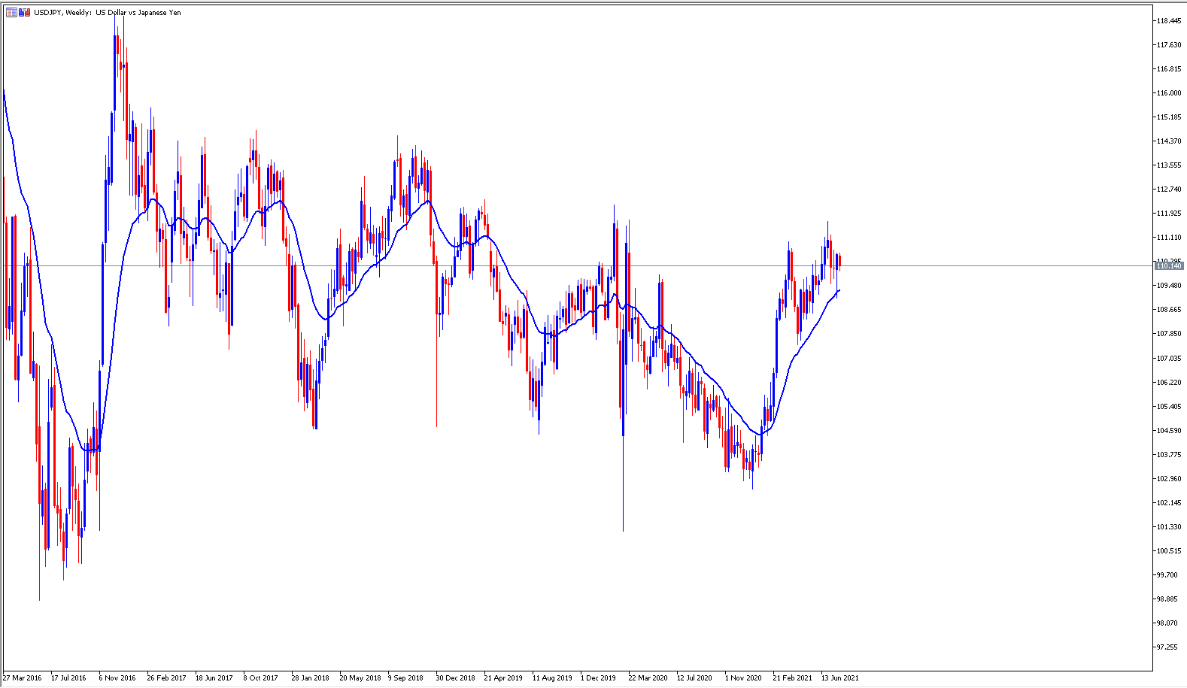
Task: Click the 118.445 price axis label
Action: click(1168, 21)
